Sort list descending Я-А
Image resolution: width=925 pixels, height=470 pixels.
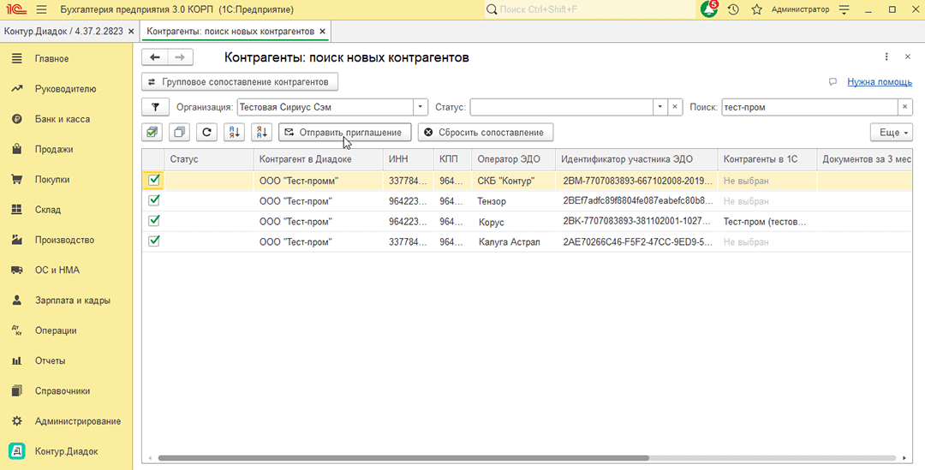click(261, 132)
